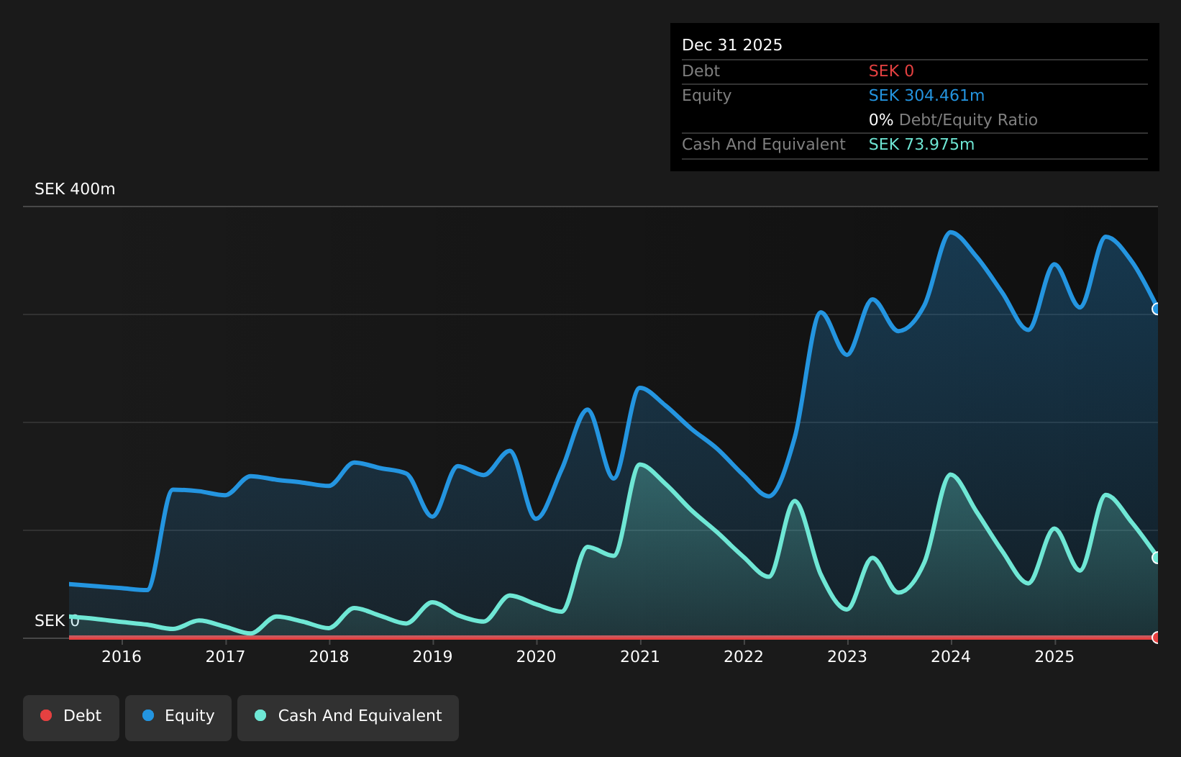
Task: Click the 2023 x-axis label
Action: point(847,656)
